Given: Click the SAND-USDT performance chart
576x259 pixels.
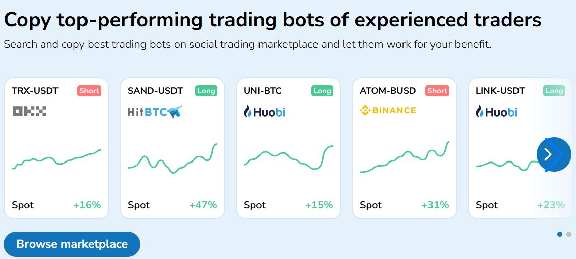Looking at the screenshot, I should (x=172, y=158).
